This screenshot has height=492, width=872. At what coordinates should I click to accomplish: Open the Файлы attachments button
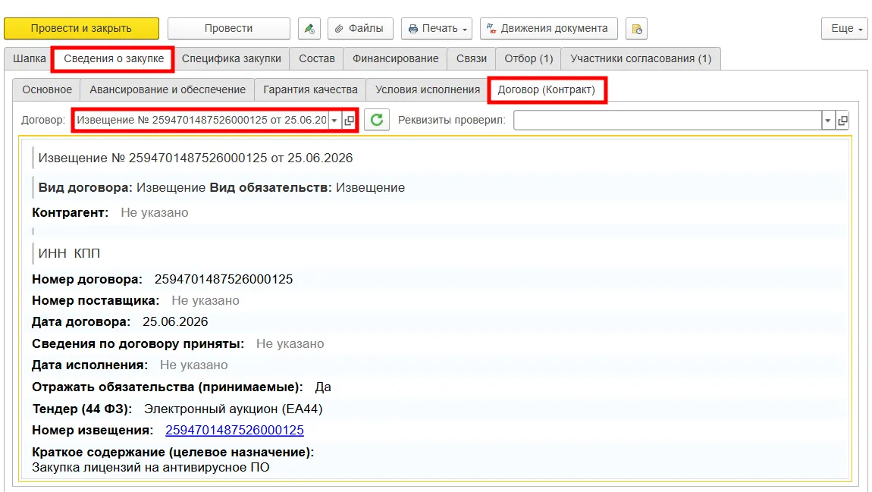click(360, 28)
